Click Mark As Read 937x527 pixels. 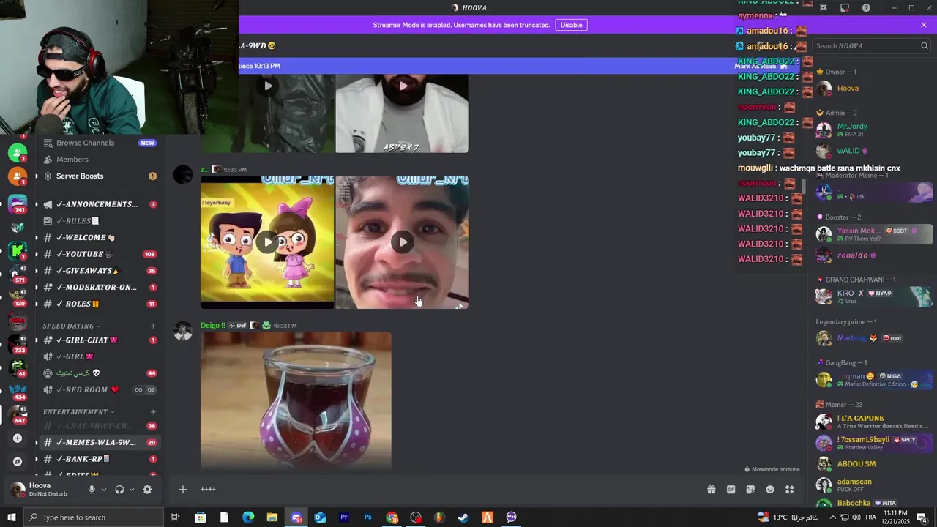coord(761,66)
